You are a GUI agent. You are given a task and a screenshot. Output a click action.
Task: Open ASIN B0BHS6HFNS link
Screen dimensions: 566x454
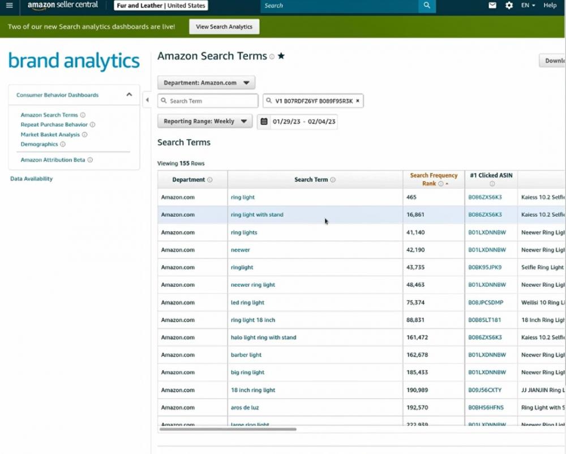coord(486,408)
